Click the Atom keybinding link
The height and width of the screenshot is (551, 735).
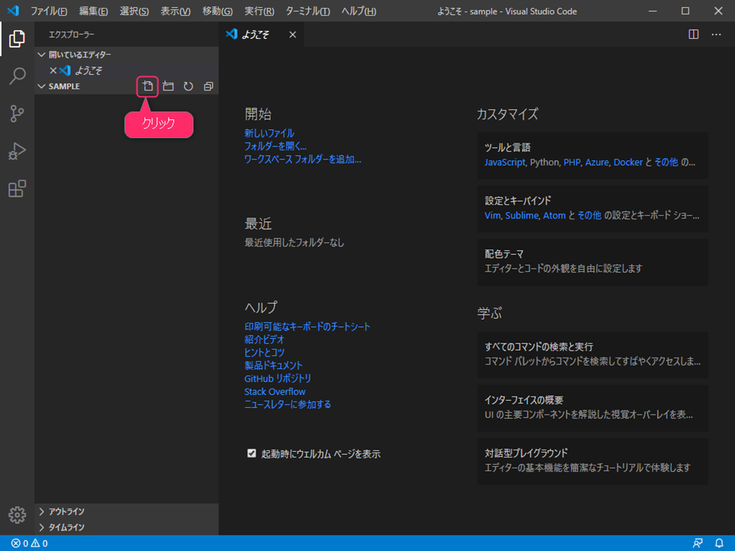[554, 216]
